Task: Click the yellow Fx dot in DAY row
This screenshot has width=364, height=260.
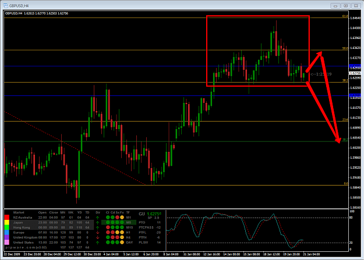Action: coord(122,243)
